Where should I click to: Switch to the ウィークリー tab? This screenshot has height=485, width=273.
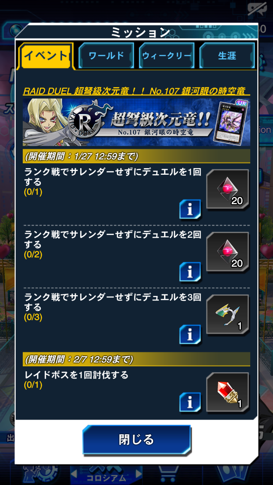(166, 56)
